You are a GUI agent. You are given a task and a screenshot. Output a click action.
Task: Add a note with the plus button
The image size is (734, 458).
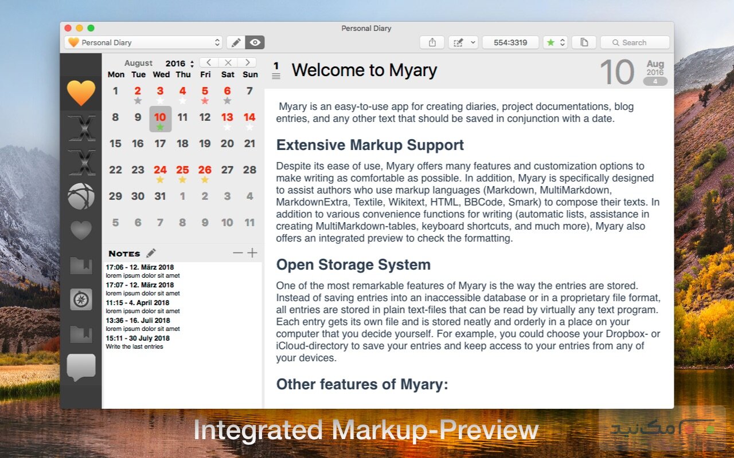(x=252, y=252)
